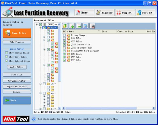Click the orange Save Files button
The image size is (158, 125).
coord(17,33)
